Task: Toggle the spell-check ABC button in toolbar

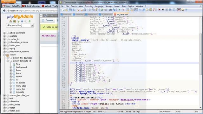Action: (x=179, y=10)
